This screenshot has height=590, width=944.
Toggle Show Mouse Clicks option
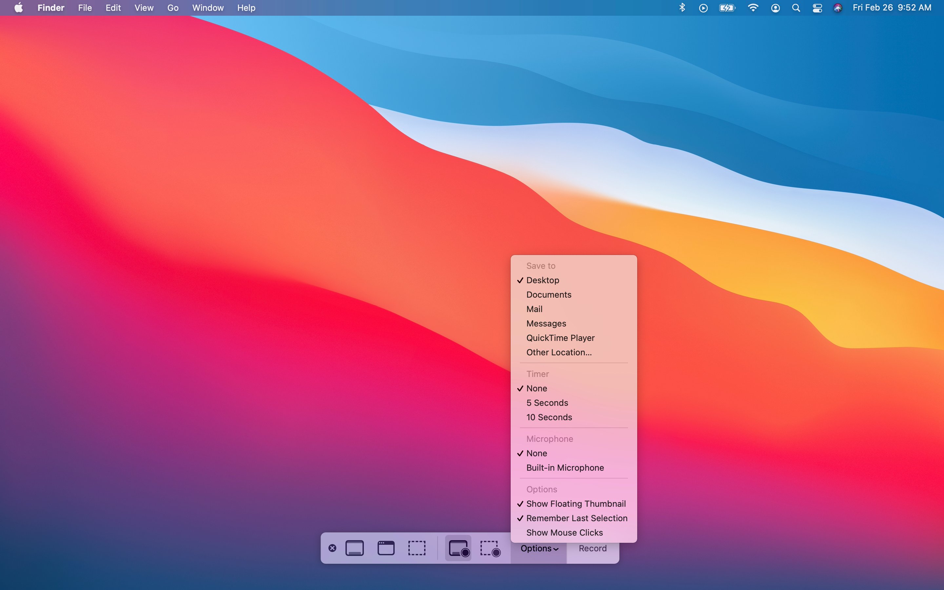pos(563,532)
